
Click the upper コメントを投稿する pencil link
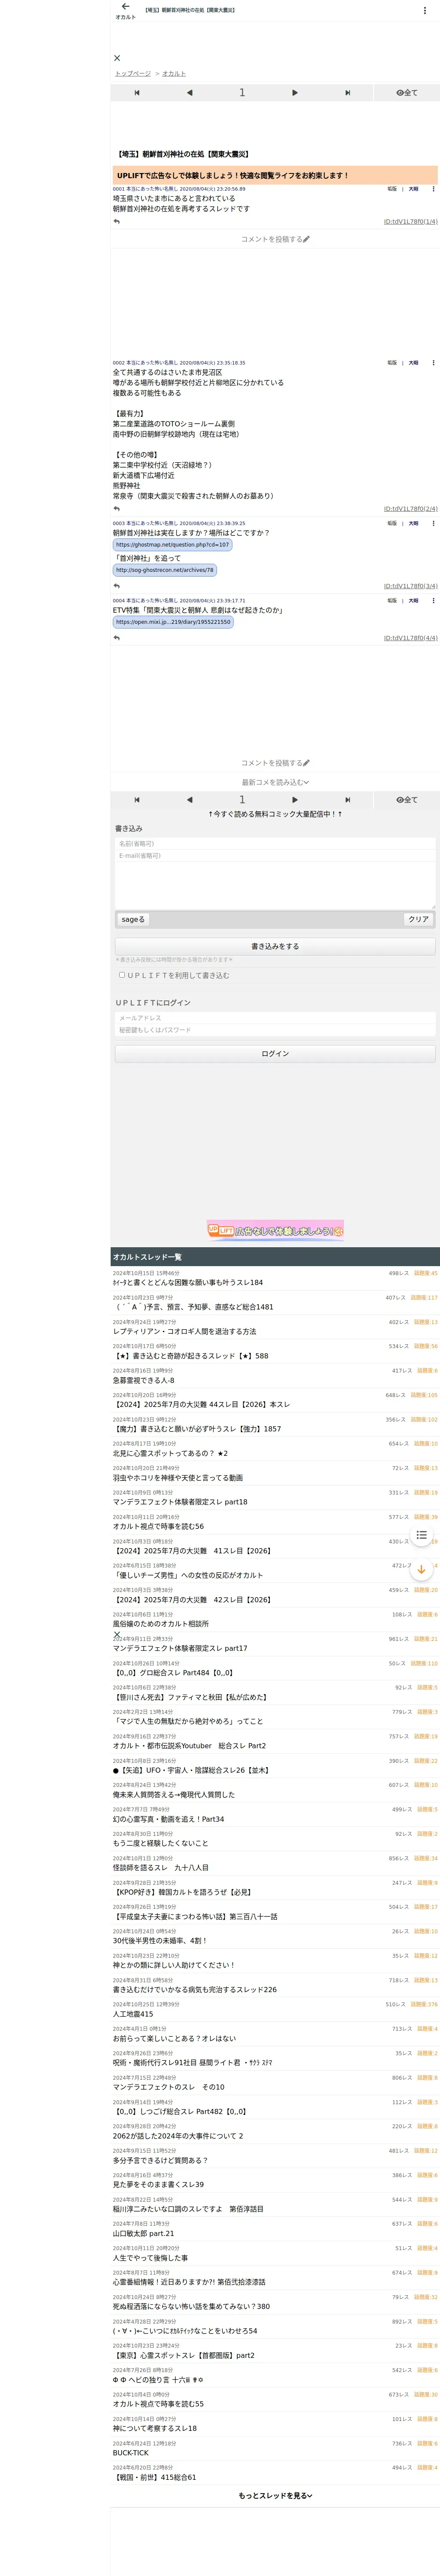click(275, 239)
